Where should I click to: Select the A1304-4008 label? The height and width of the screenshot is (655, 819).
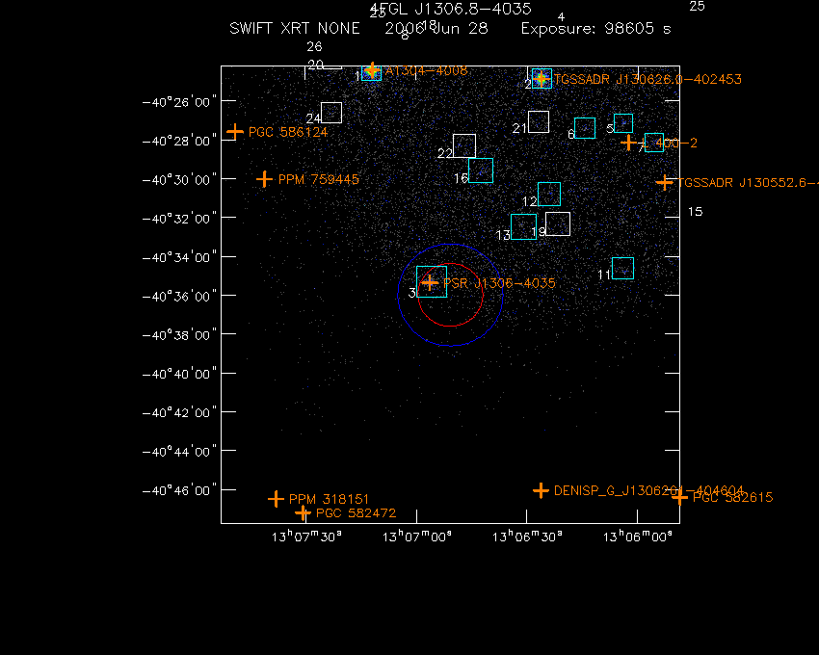[x=426, y=70]
